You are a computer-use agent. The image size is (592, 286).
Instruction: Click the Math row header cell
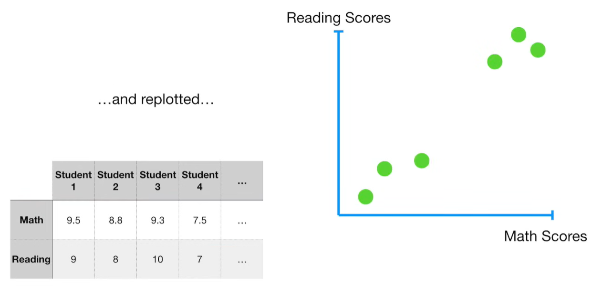click(x=31, y=220)
